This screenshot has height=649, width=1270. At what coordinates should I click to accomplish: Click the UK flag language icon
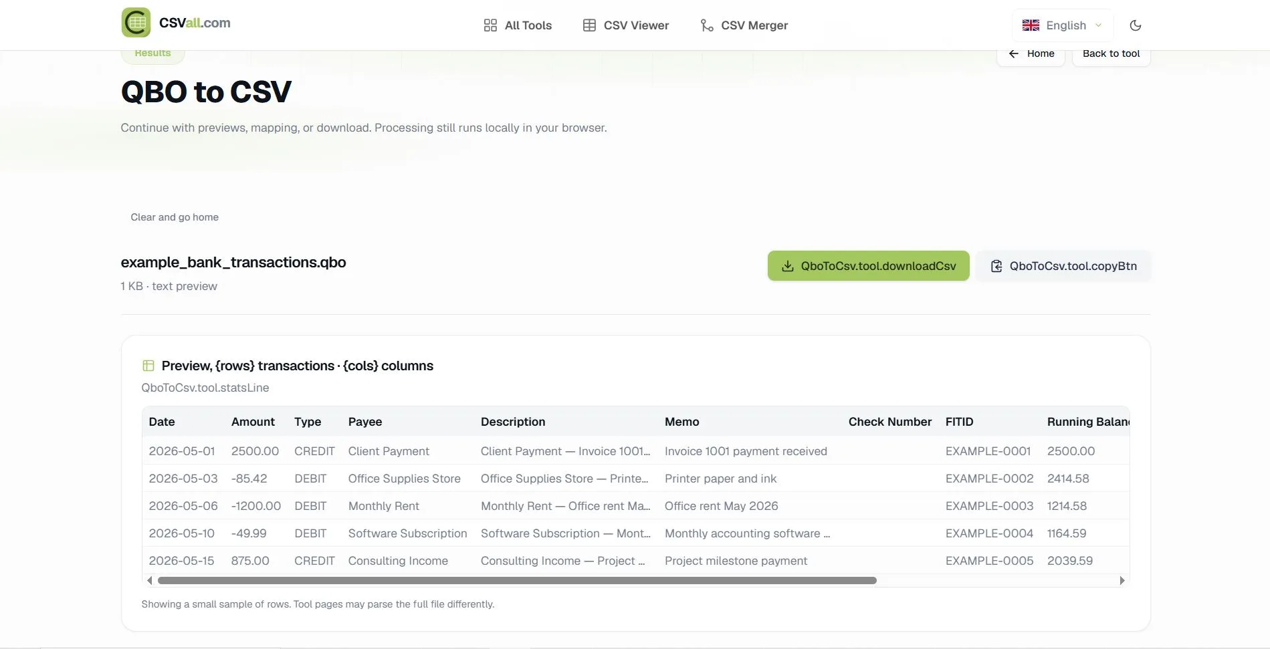point(1031,25)
